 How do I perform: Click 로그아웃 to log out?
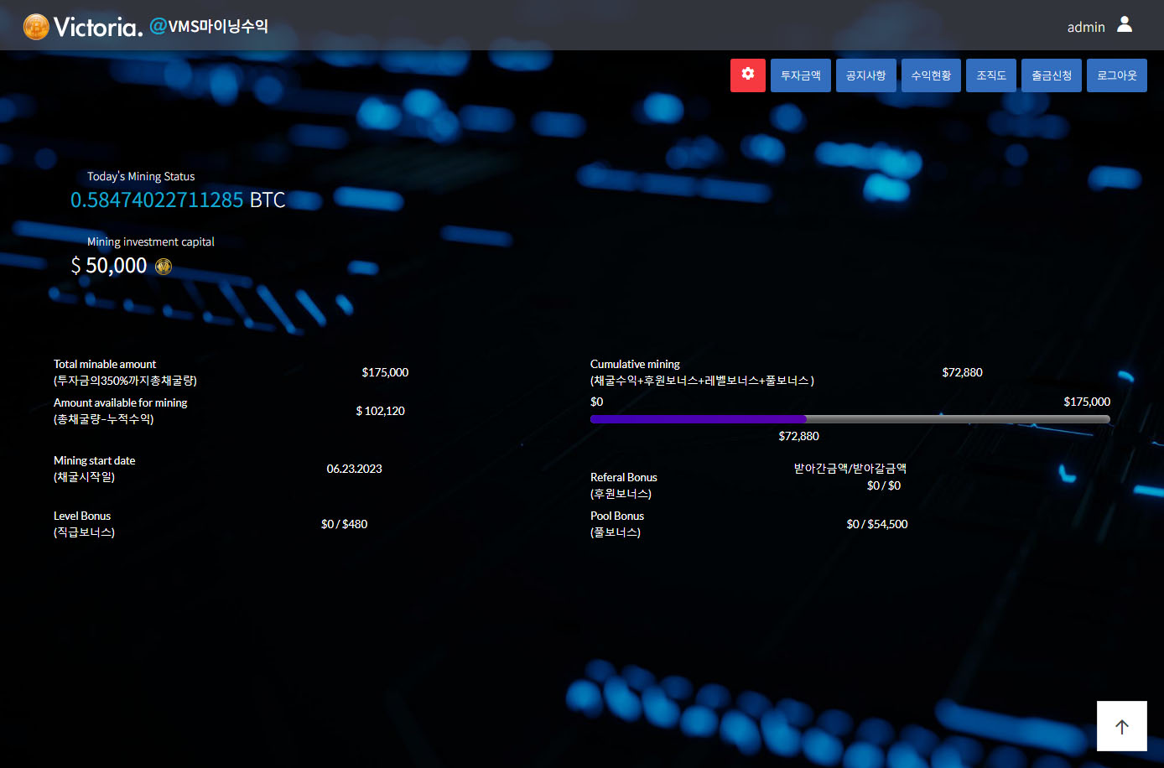pyautogui.click(x=1116, y=75)
